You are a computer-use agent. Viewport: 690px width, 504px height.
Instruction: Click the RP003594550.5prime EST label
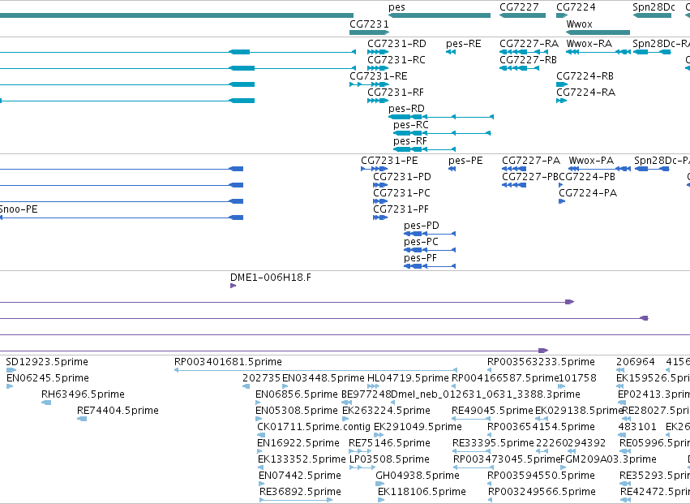click(541, 476)
